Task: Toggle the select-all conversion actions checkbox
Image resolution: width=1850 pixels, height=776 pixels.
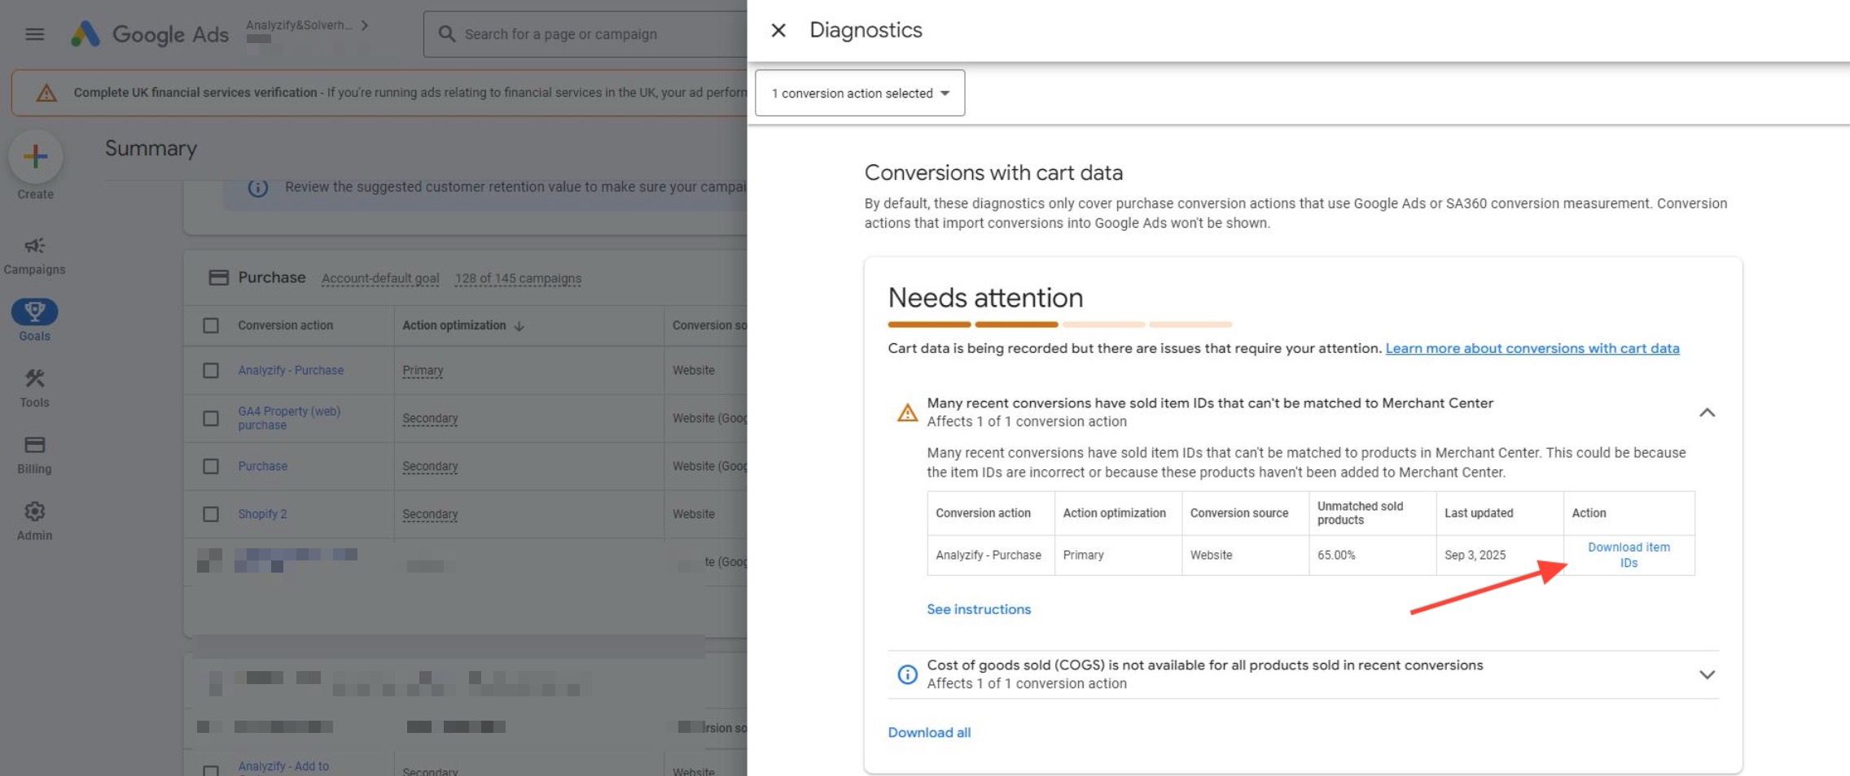Action: click(211, 325)
